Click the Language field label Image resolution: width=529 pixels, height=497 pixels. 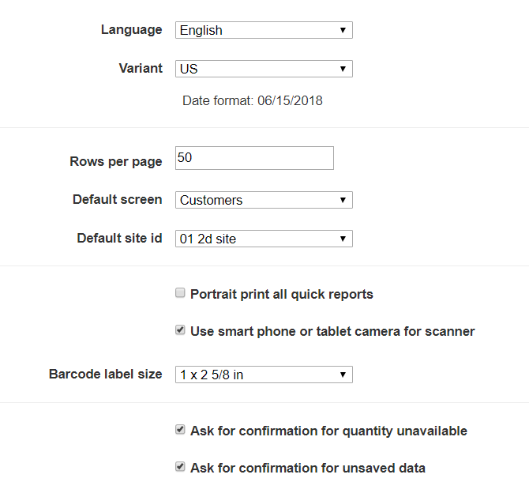coord(132,30)
